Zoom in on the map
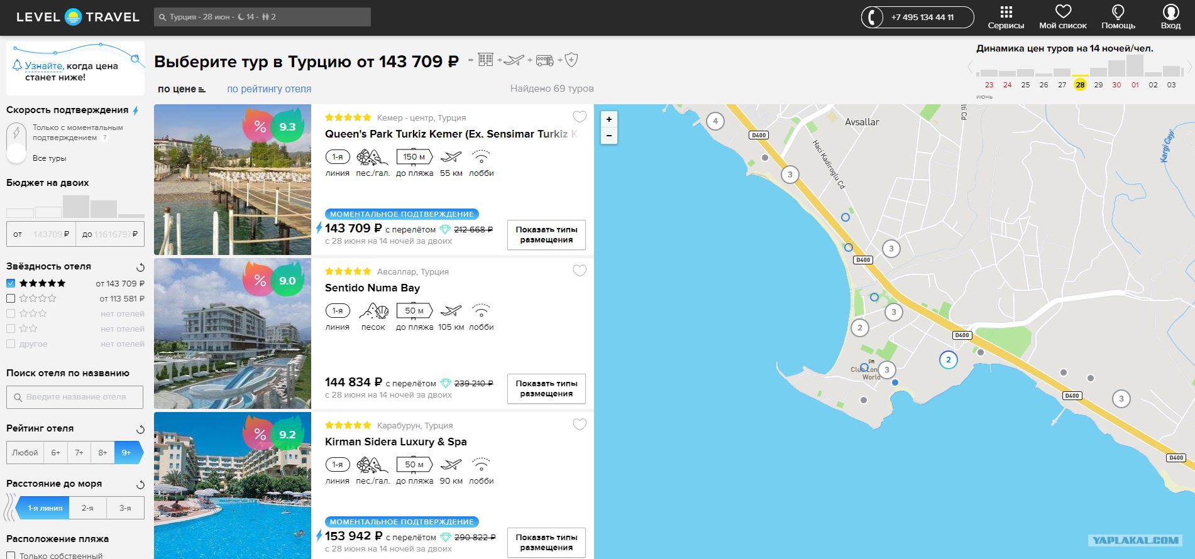This screenshot has width=1195, height=559. pyautogui.click(x=609, y=119)
